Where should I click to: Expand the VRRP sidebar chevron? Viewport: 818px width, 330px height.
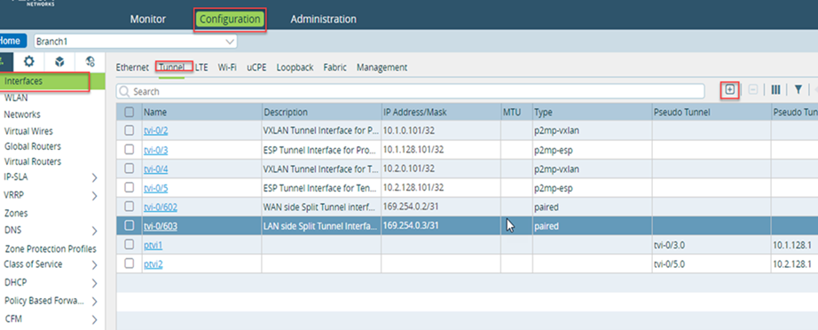(94, 196)
